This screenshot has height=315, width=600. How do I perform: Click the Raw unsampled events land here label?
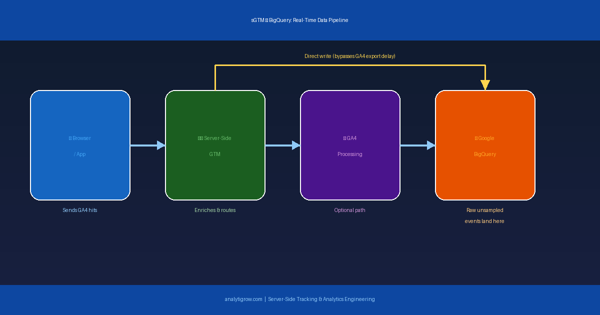tap(484, 215)
